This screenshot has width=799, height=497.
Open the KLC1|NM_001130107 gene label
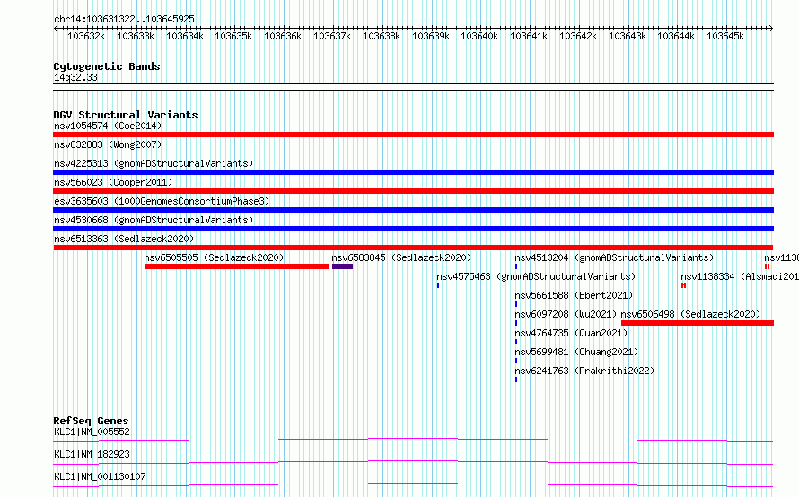(100, 476)
